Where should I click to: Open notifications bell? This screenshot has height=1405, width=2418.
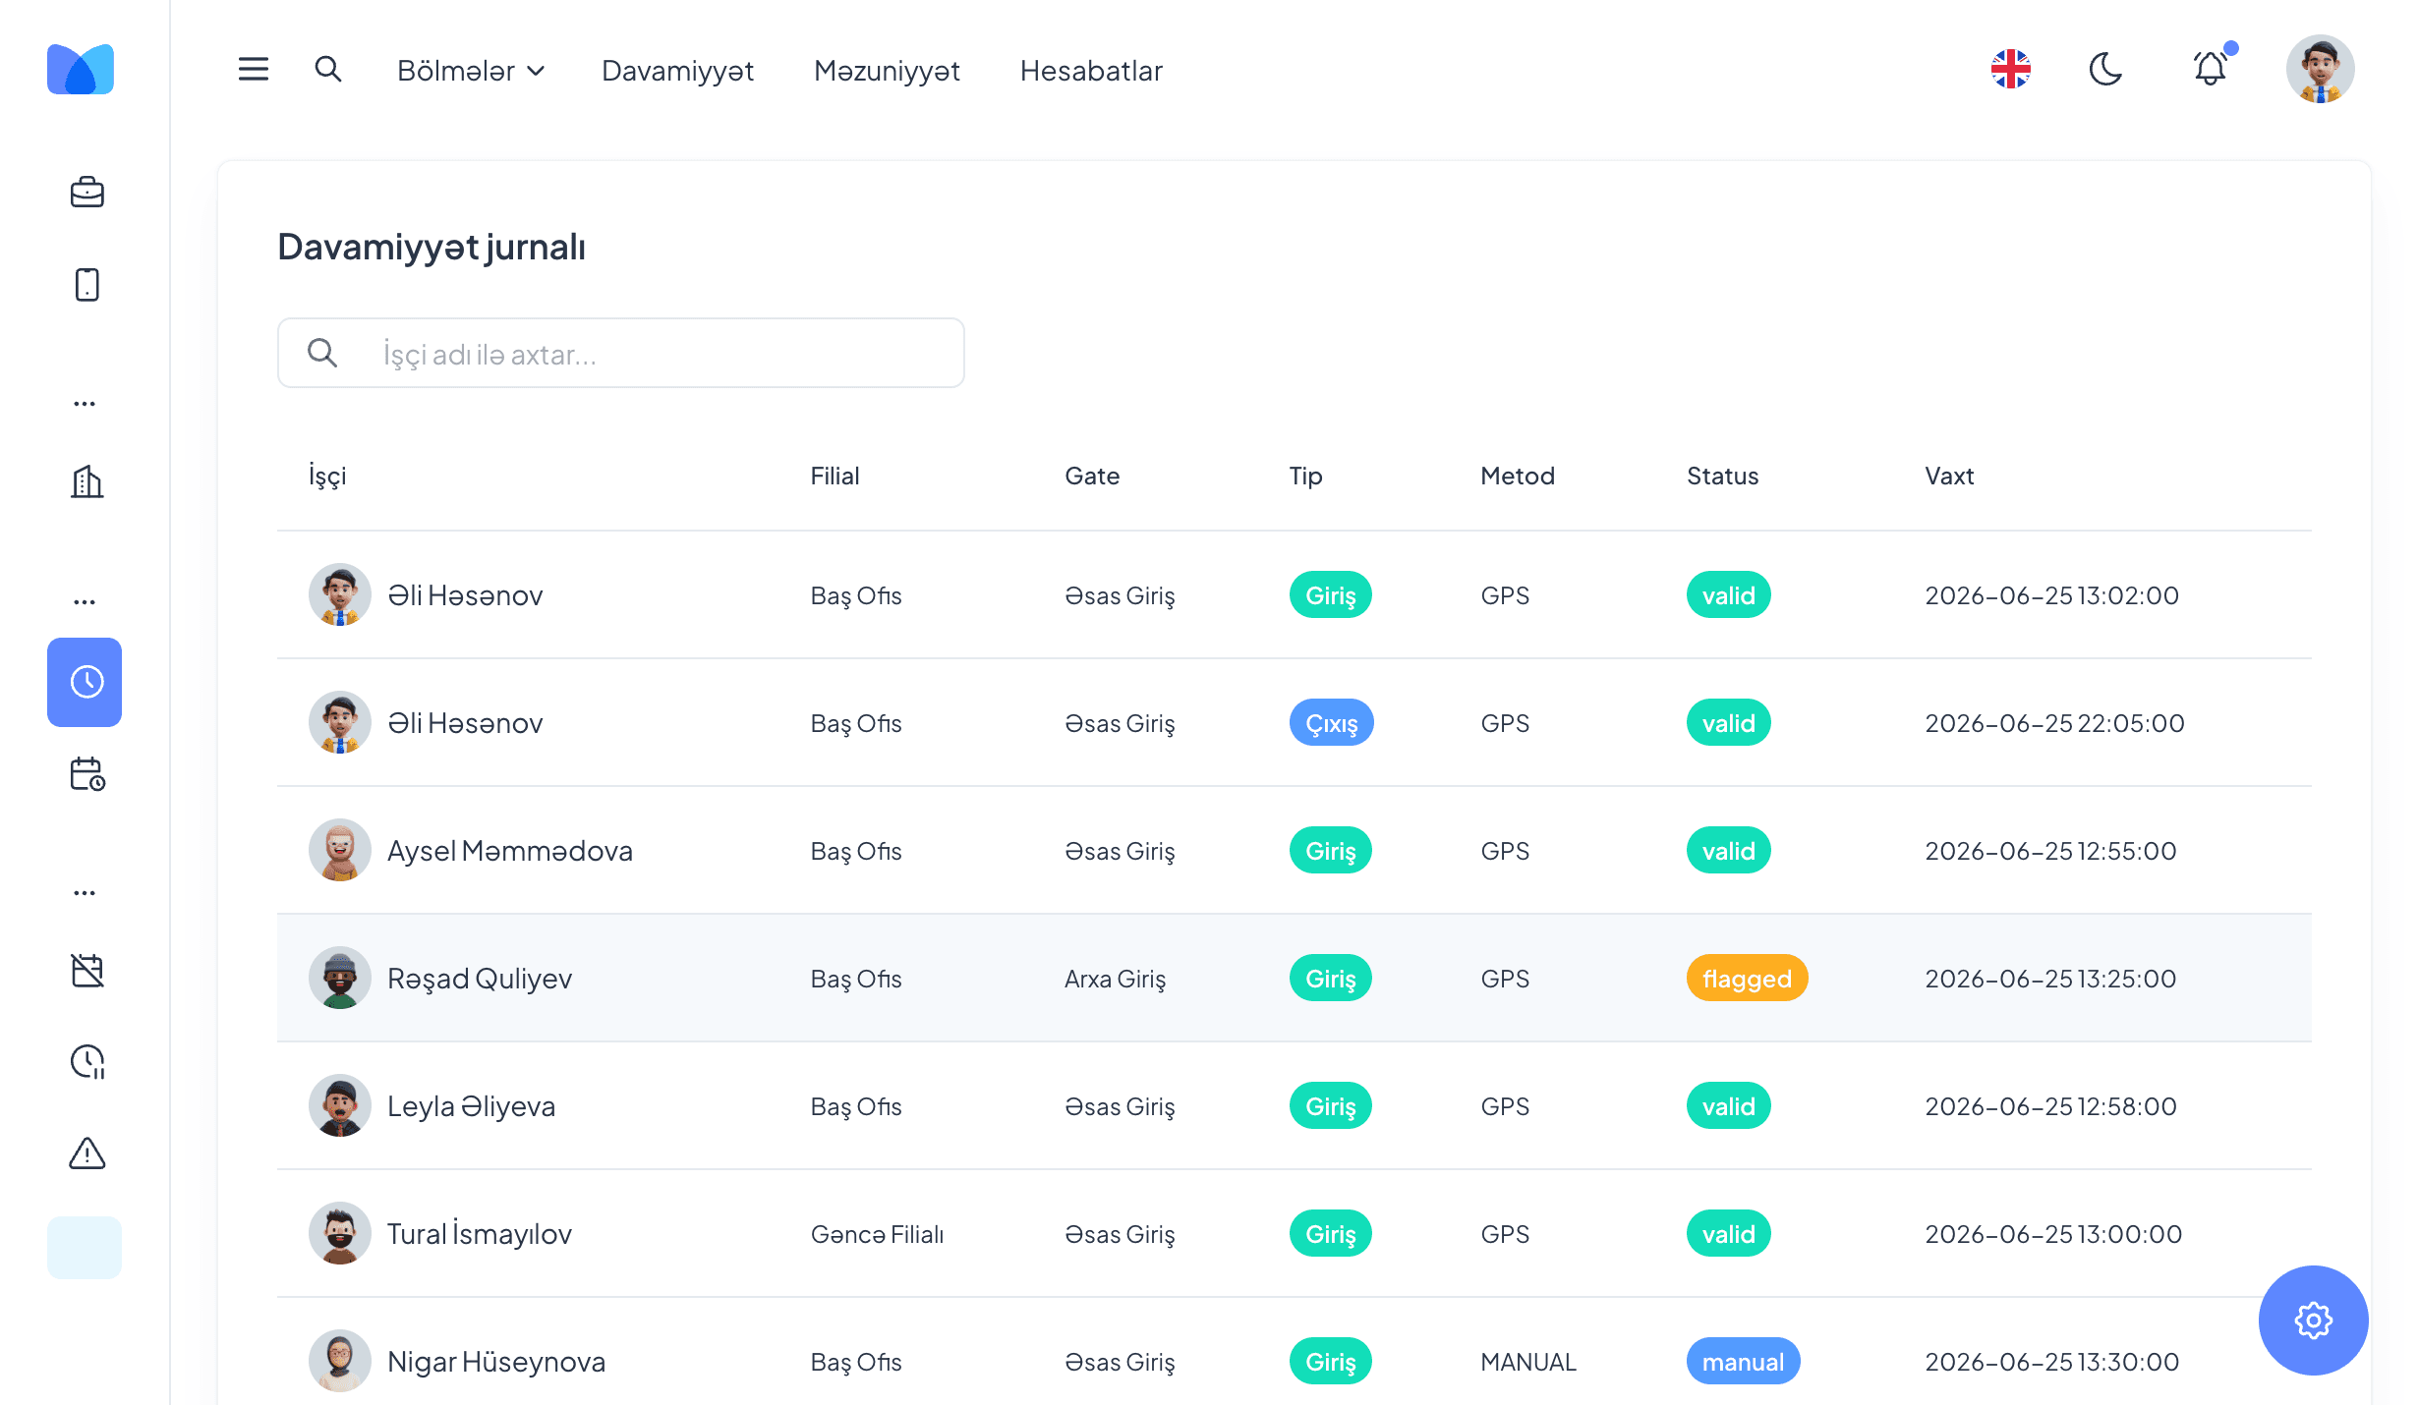[2212, 67]
